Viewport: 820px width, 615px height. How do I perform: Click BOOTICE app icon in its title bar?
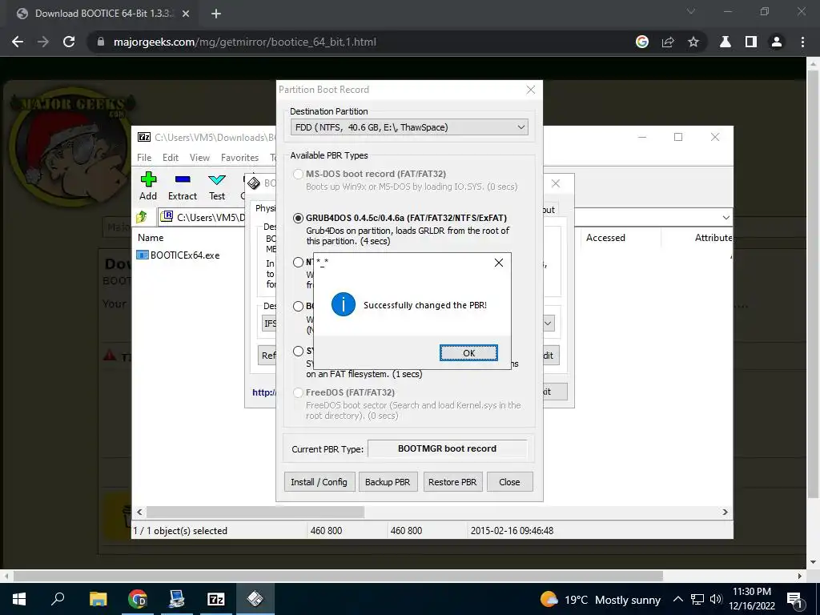coord(254,183)
